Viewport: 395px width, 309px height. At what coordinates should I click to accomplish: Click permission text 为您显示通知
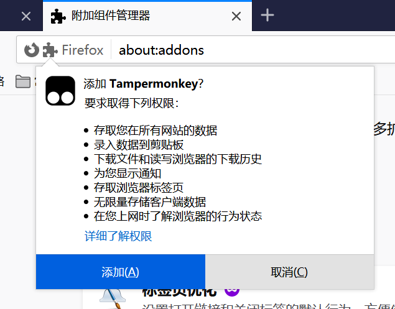pos(128,173)
